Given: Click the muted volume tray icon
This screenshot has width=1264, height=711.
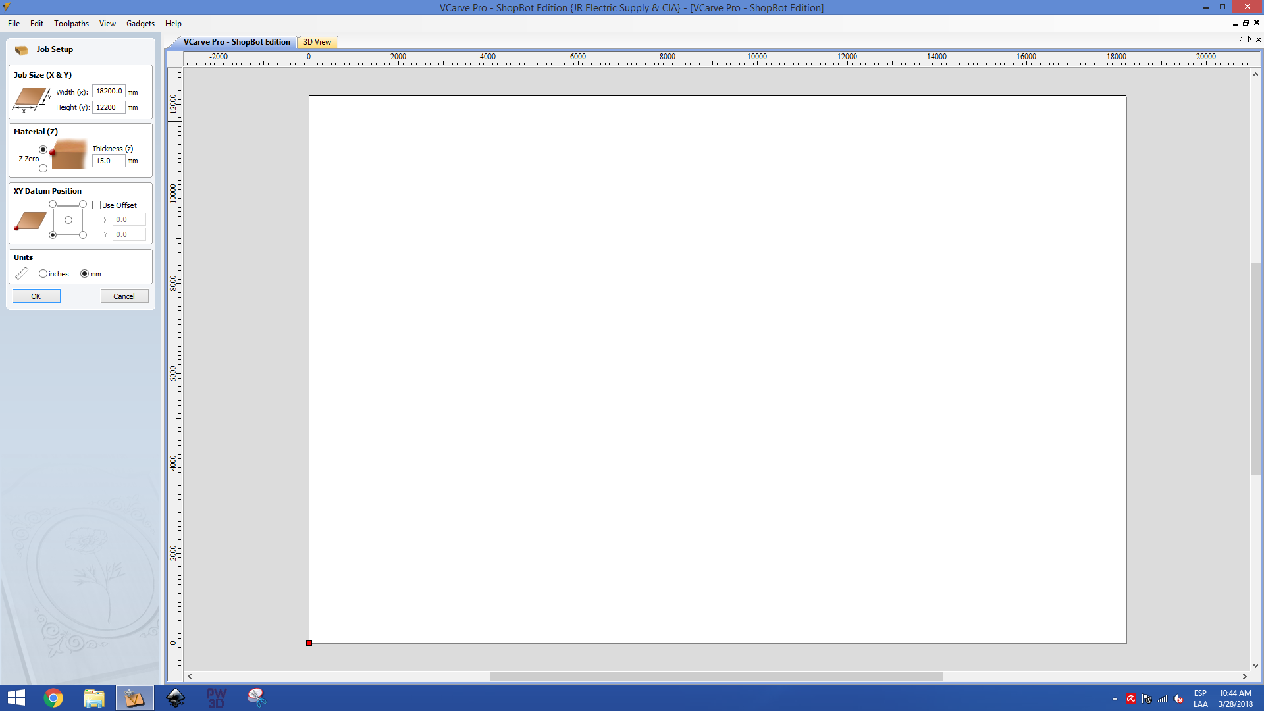Looking at the screenshot, I should pos(1178,698).
